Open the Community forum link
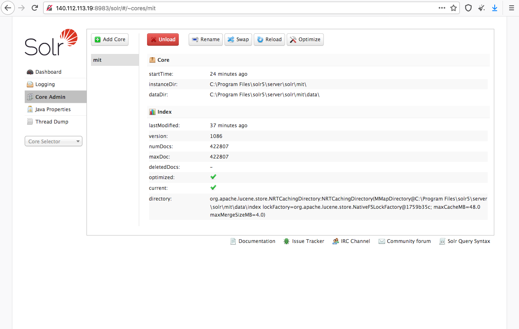 pos(405,241)
